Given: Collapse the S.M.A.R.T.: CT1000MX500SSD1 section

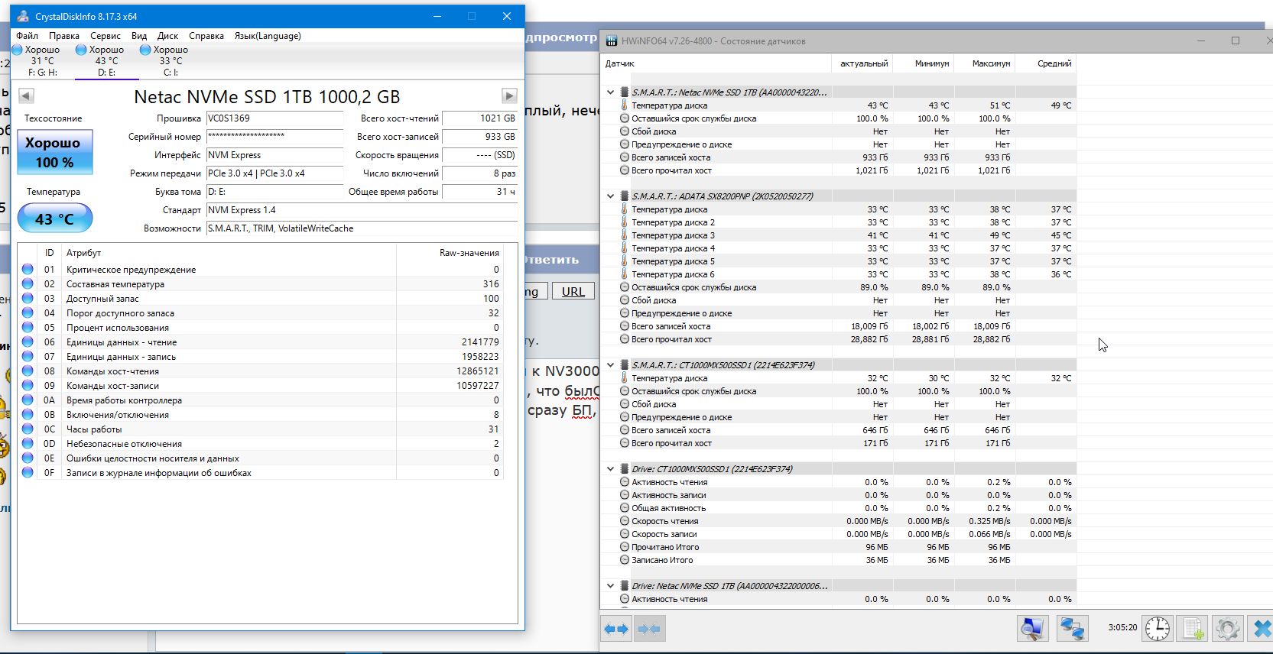Looking at the screenshot, I should pyautogui.click(x=610, y=365).
